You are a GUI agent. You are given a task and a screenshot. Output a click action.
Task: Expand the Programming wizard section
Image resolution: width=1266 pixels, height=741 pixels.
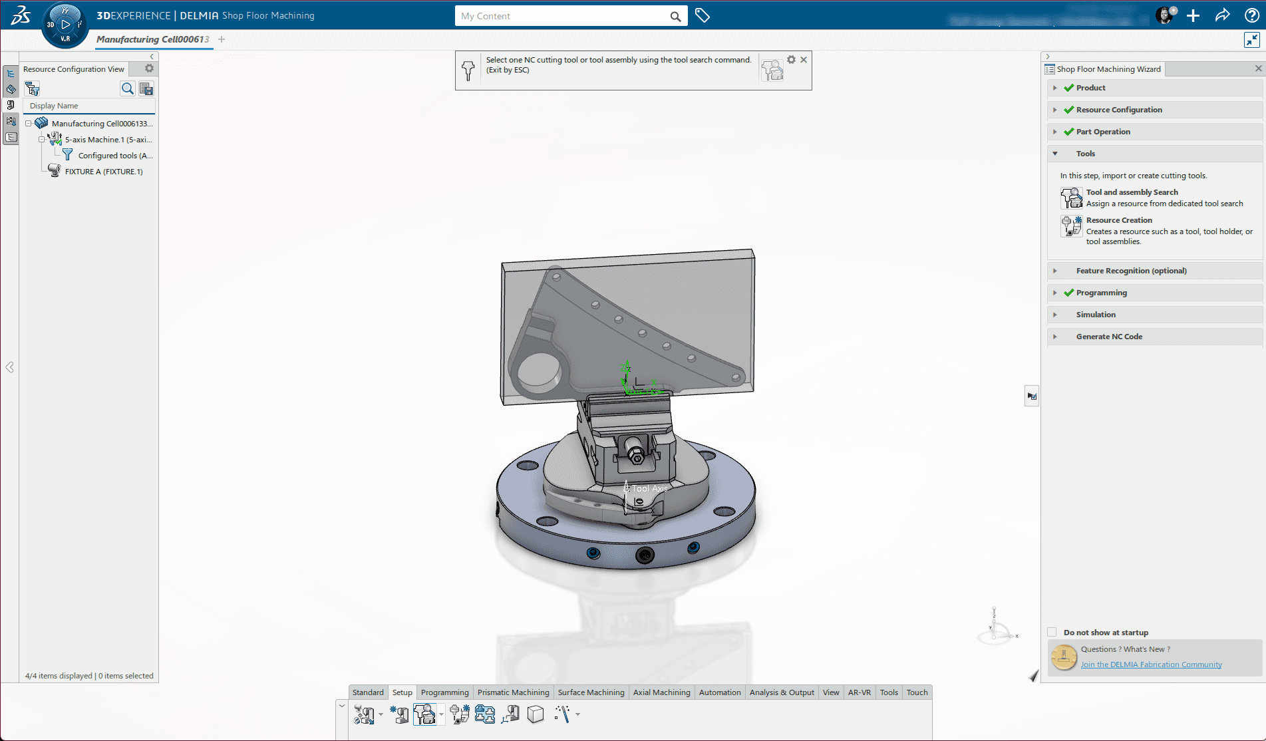click(1055, 293)
